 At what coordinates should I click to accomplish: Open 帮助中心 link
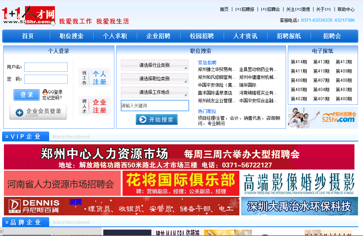point(346,9)
